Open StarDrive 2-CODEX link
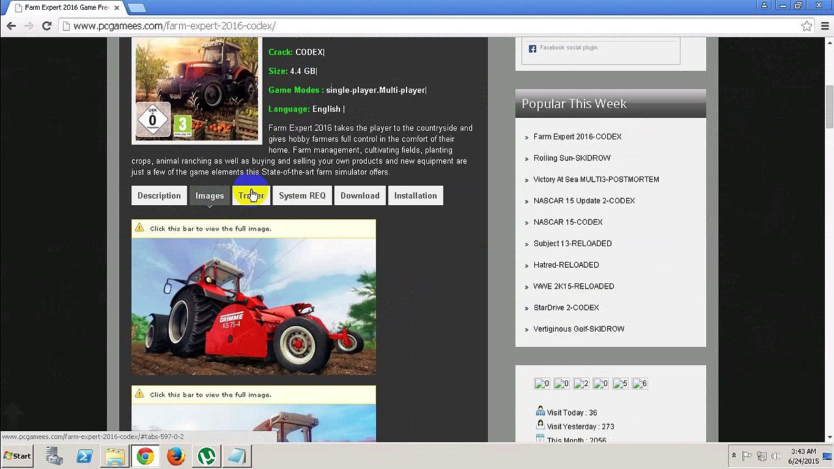The width and height of the screenshot is (834, 469). point(566,307)
